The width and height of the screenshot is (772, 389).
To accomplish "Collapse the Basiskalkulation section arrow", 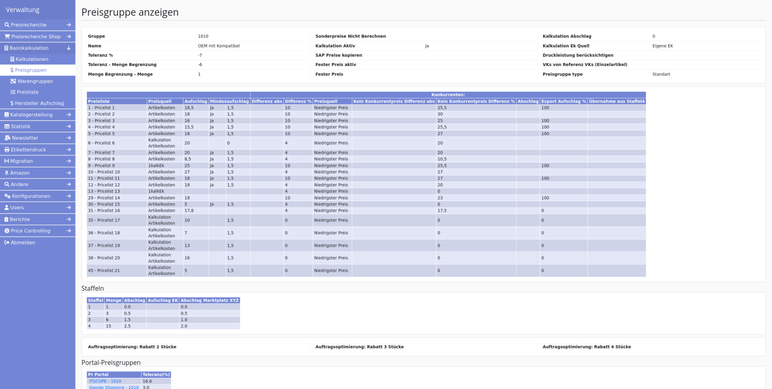I will (69, 48).
